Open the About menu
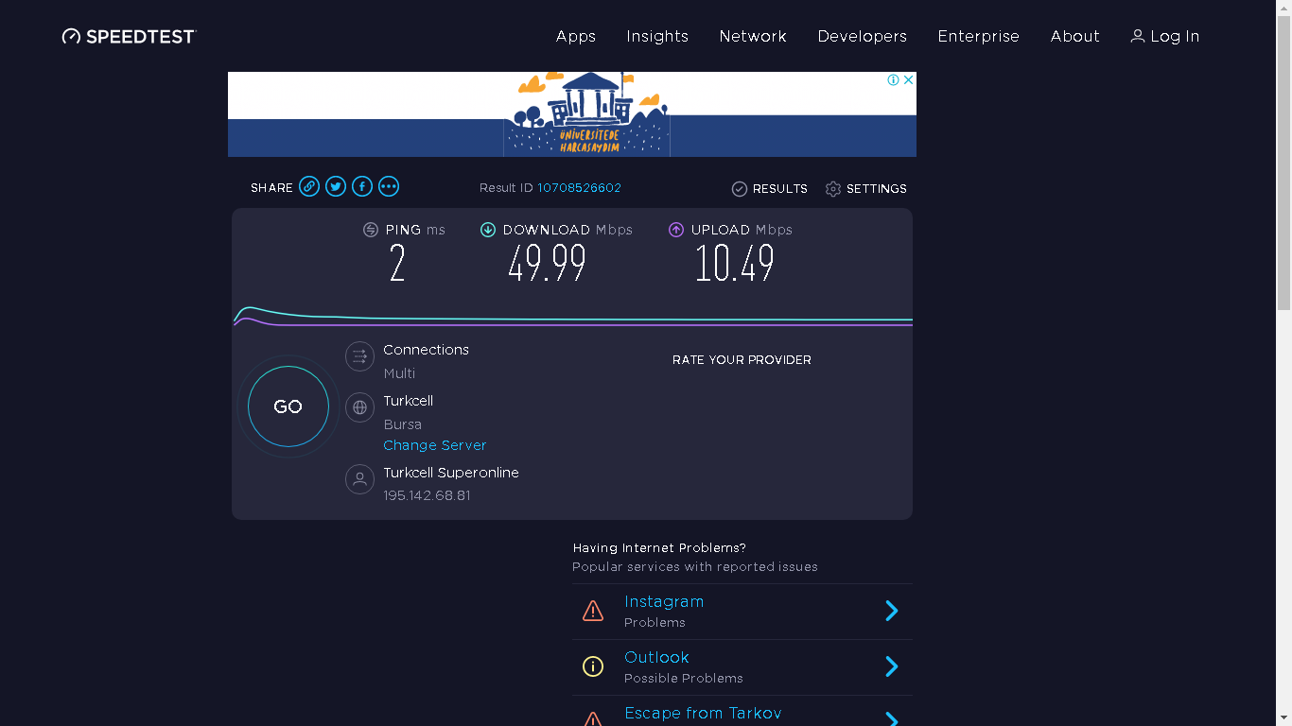The height and width of the screenshot is (726, 1292). click(x=1075, y=36)
